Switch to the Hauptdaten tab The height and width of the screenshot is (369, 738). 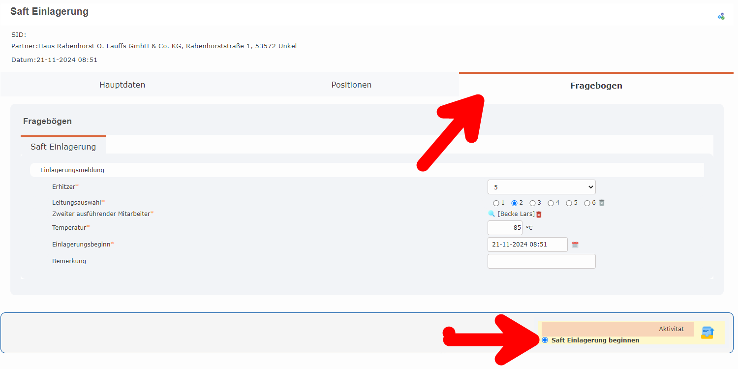[122, 85]
